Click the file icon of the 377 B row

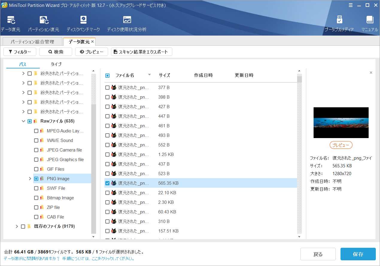pos(114,88)
